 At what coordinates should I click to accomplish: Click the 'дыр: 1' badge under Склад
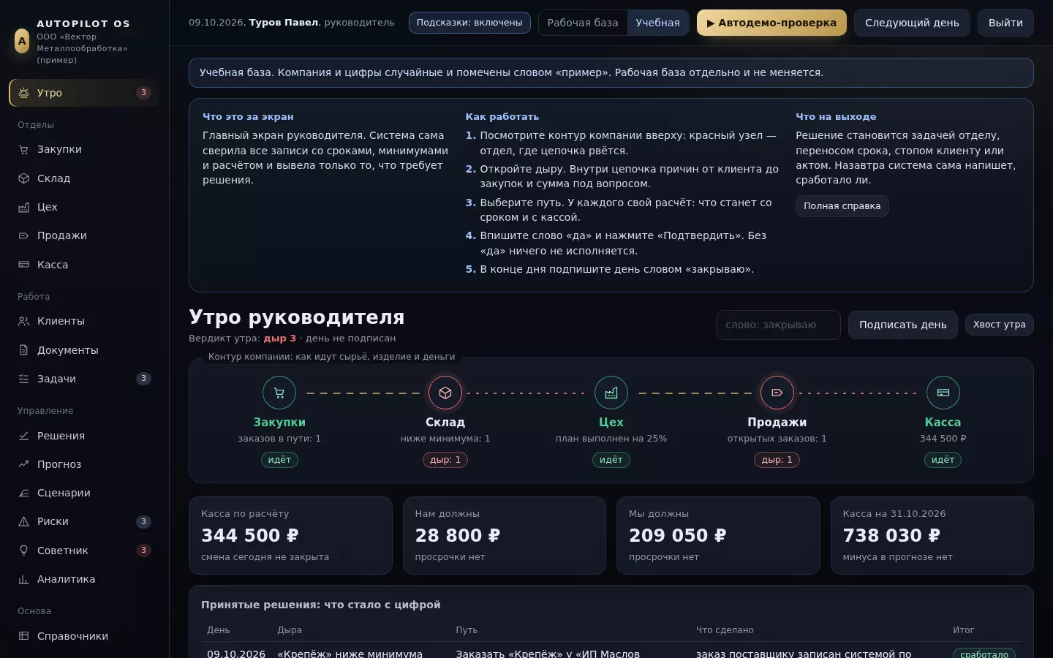pos(445,460)
